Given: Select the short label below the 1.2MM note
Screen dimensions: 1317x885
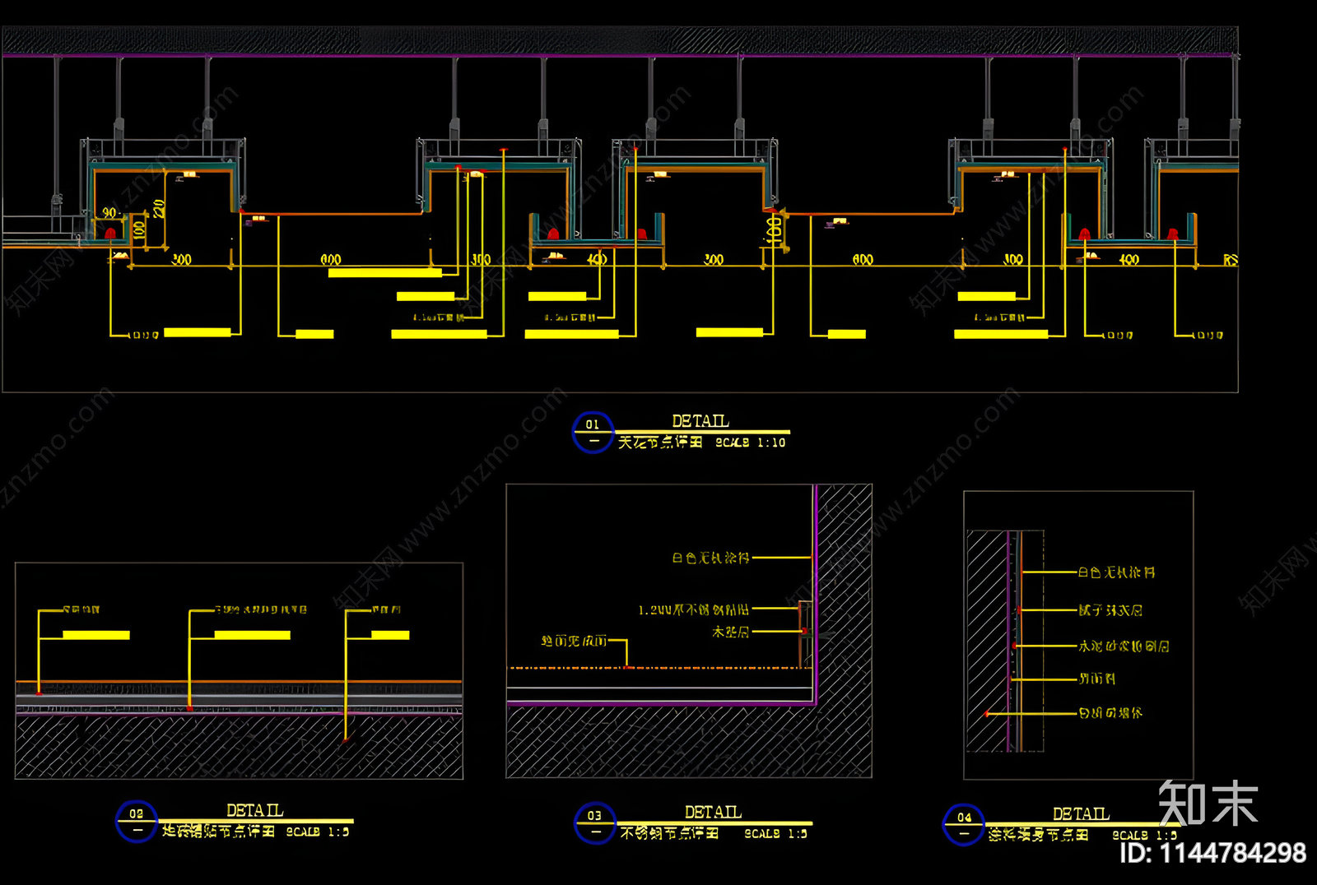Looking at the screenshot, I should (731, 632).
